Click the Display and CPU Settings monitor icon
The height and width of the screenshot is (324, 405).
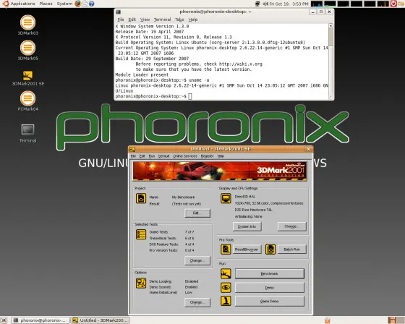(226, 198)
